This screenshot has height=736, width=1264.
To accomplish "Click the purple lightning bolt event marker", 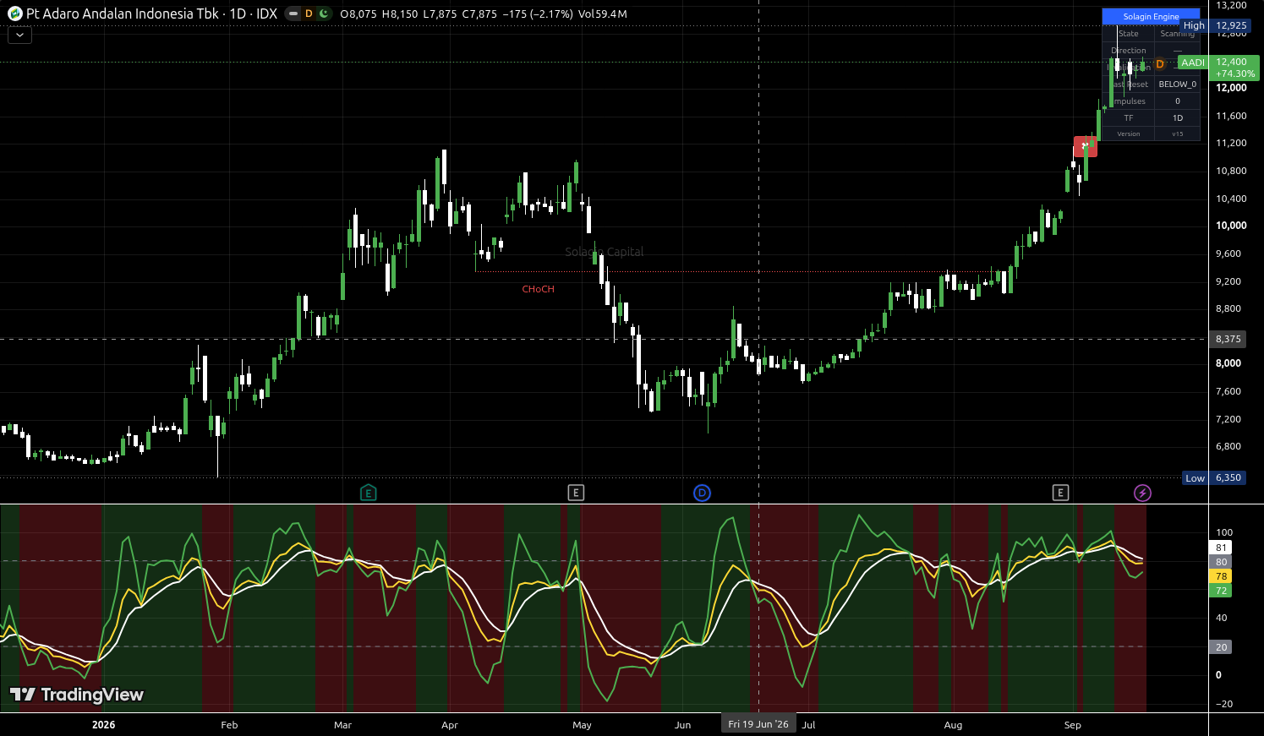I will click(x=1142, y=493).
